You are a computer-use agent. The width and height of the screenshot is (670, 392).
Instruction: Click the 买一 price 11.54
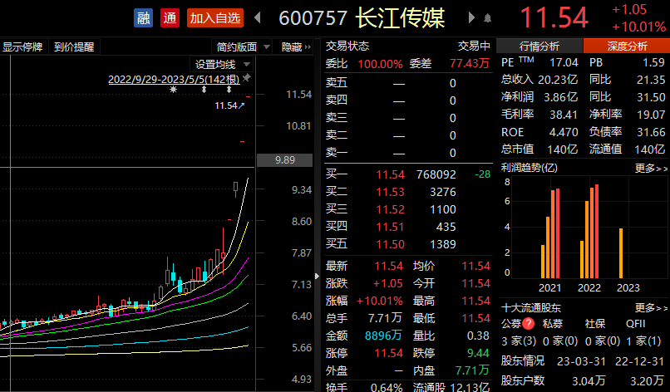coord(390,174)
